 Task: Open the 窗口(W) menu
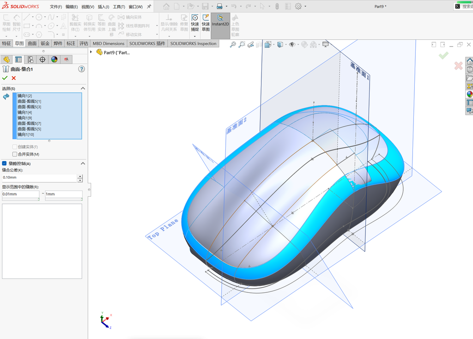[135, 6]
